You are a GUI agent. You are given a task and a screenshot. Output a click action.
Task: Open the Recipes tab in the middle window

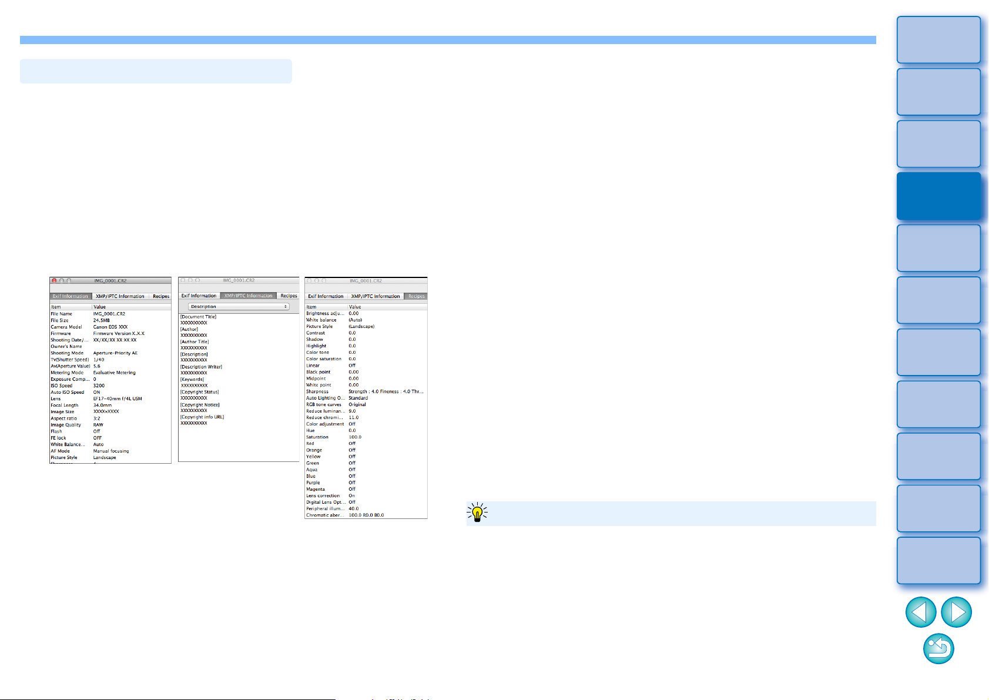[289, 296]
